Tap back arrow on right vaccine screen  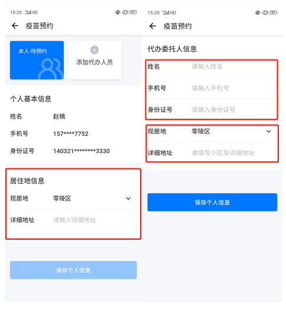point(152,26)
